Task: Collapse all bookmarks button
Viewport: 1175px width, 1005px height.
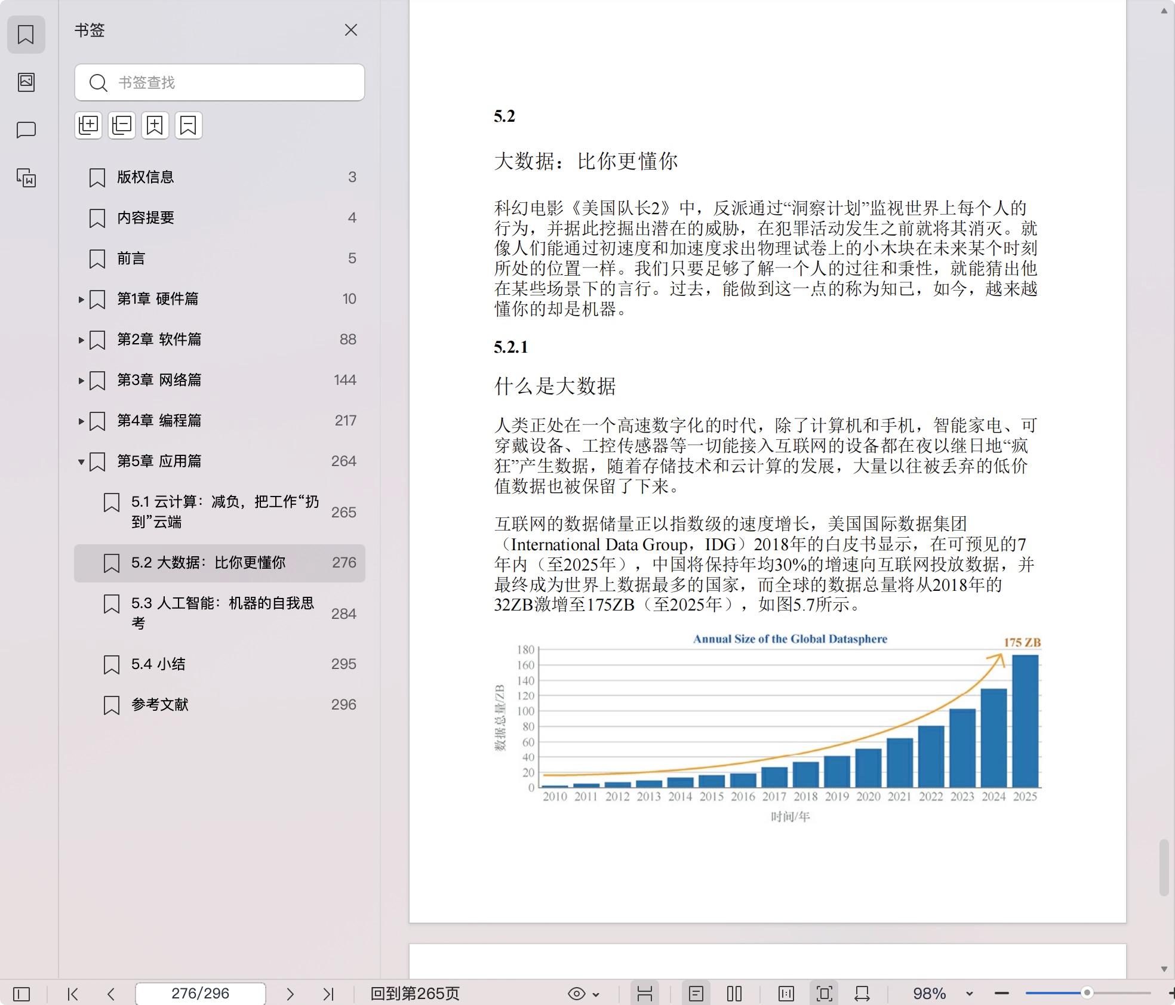Action: [122, 125]
